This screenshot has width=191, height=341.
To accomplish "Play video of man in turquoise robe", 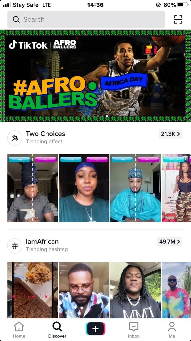I will coord(136,188).
